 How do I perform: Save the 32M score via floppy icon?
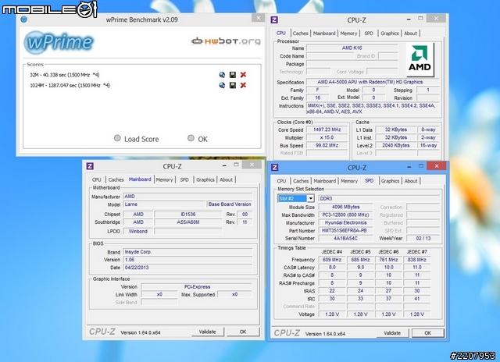pos(233,75)
